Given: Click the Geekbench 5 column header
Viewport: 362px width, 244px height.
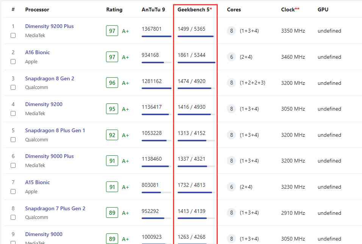Looking at the screenshot, I should click(x=195, y=9).
